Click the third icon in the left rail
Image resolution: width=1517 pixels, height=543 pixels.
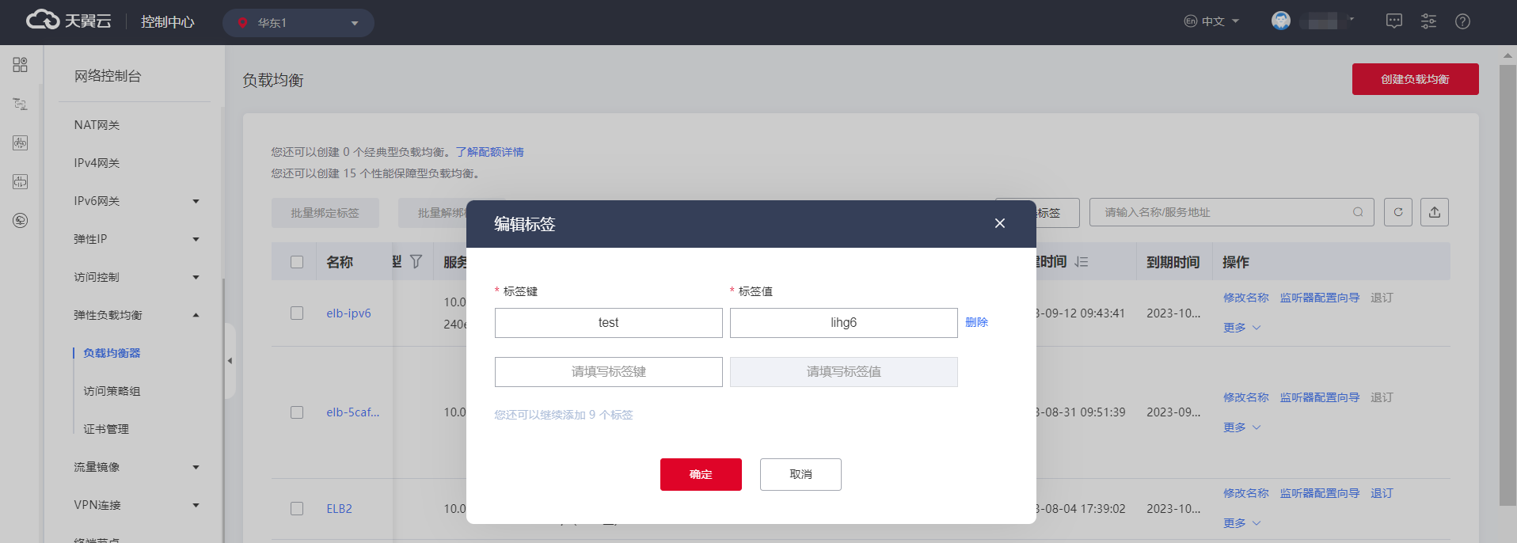click(x=21, y=142)
